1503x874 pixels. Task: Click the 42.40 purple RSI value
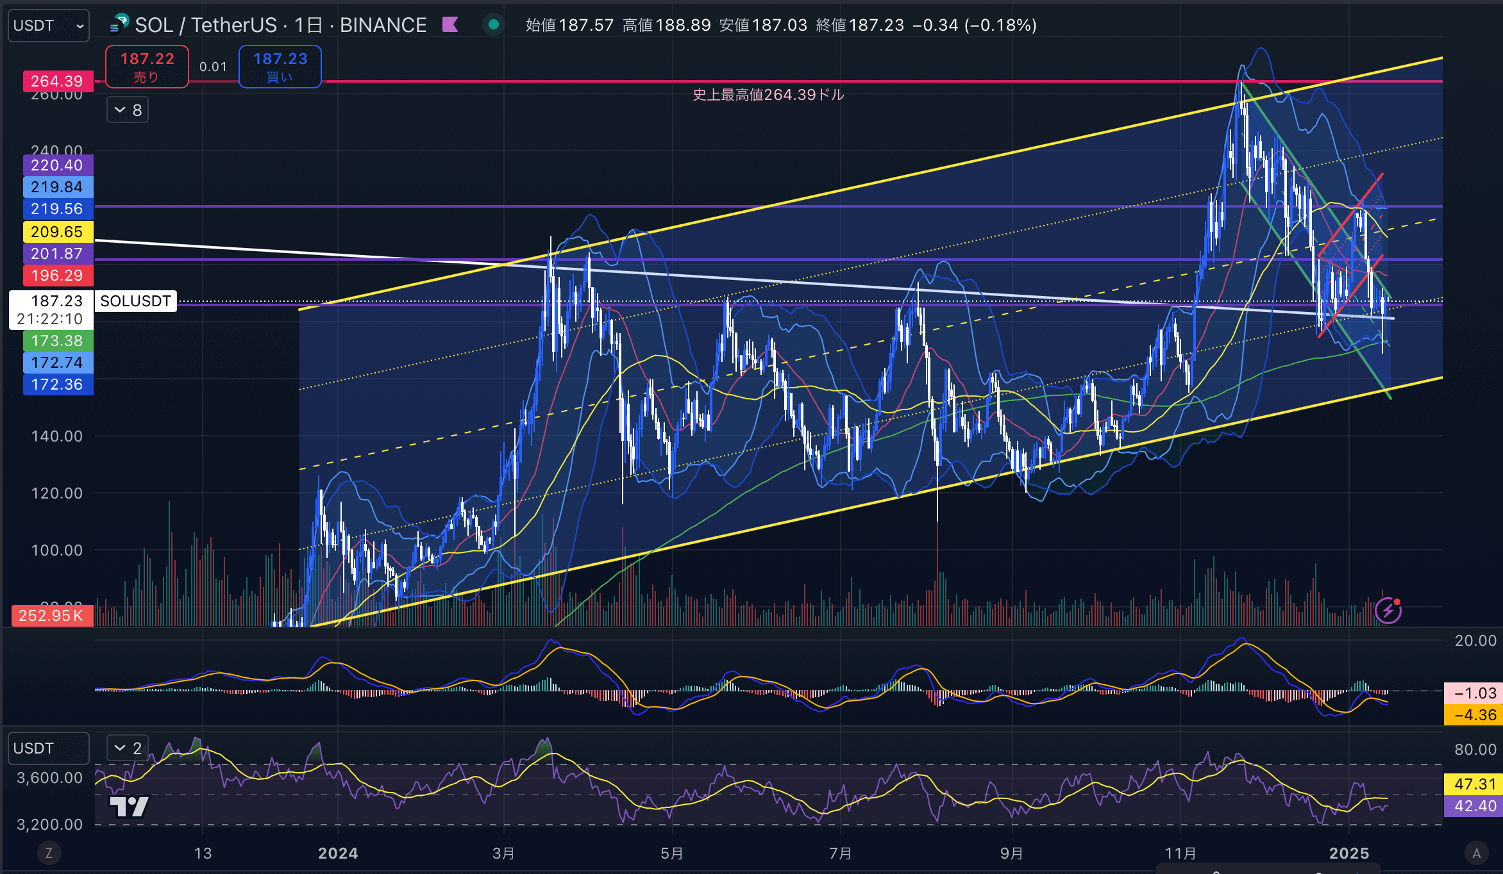1473,806
